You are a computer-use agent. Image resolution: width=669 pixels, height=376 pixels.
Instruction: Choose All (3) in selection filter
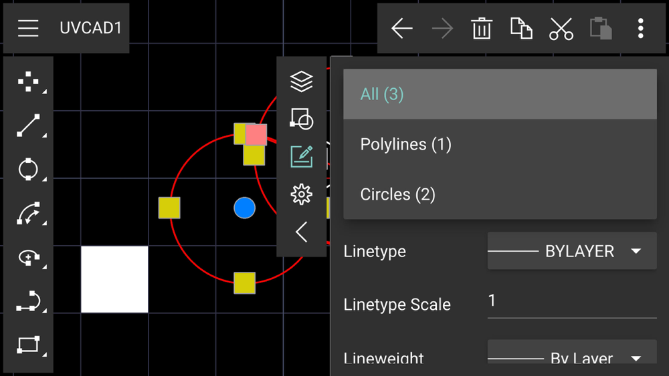pos(500,94)
